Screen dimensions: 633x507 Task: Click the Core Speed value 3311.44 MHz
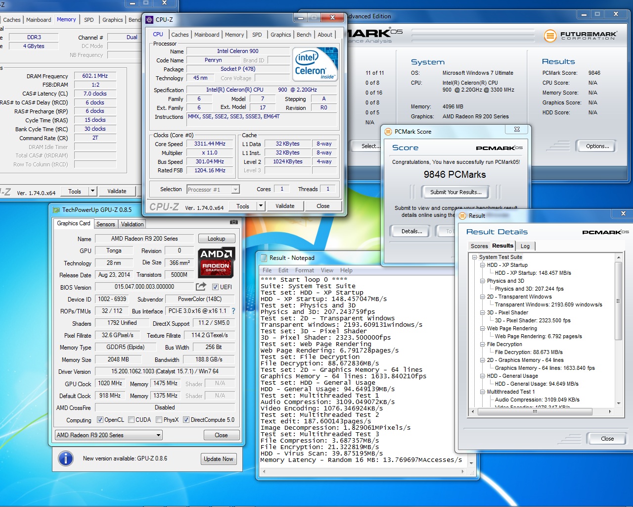210,144
